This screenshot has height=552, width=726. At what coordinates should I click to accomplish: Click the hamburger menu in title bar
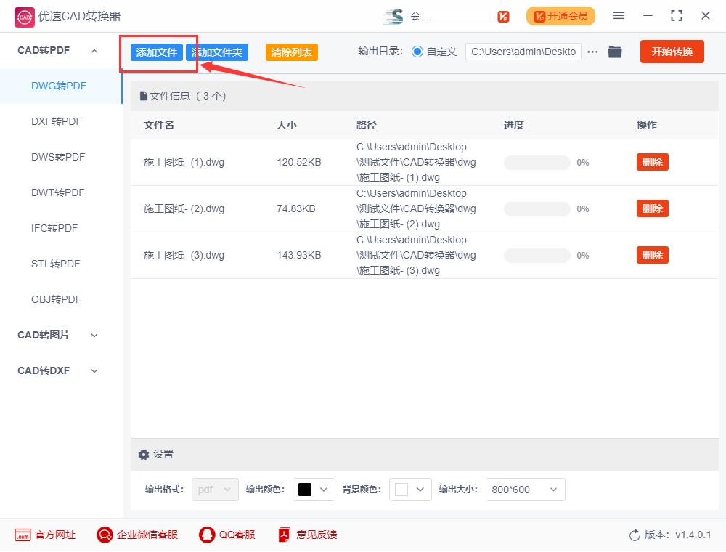click(x=619, y=15)
